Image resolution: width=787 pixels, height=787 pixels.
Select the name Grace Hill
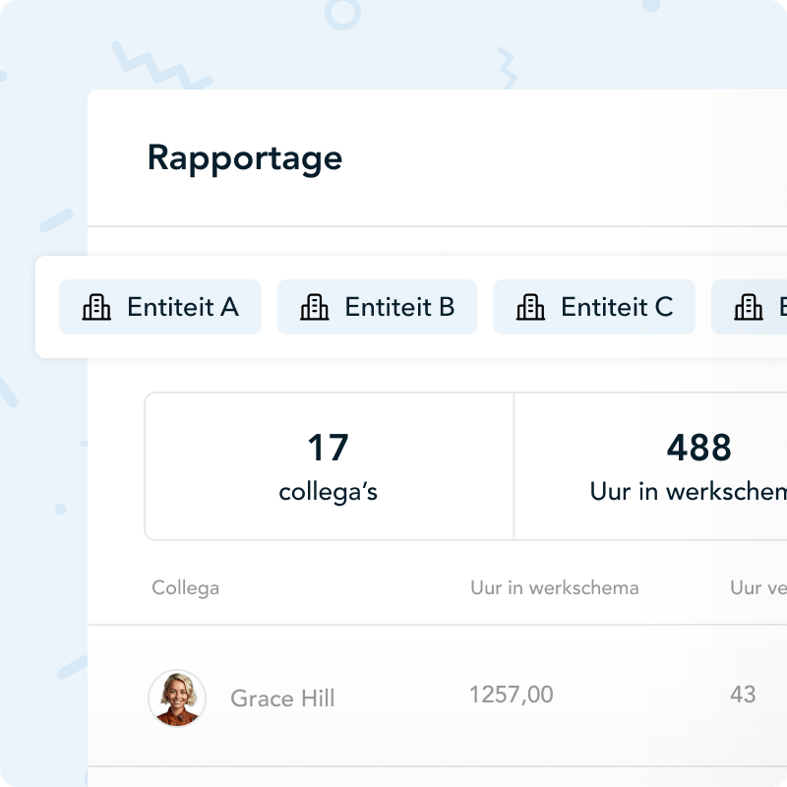pyautogui.click(x=282, y=698)
